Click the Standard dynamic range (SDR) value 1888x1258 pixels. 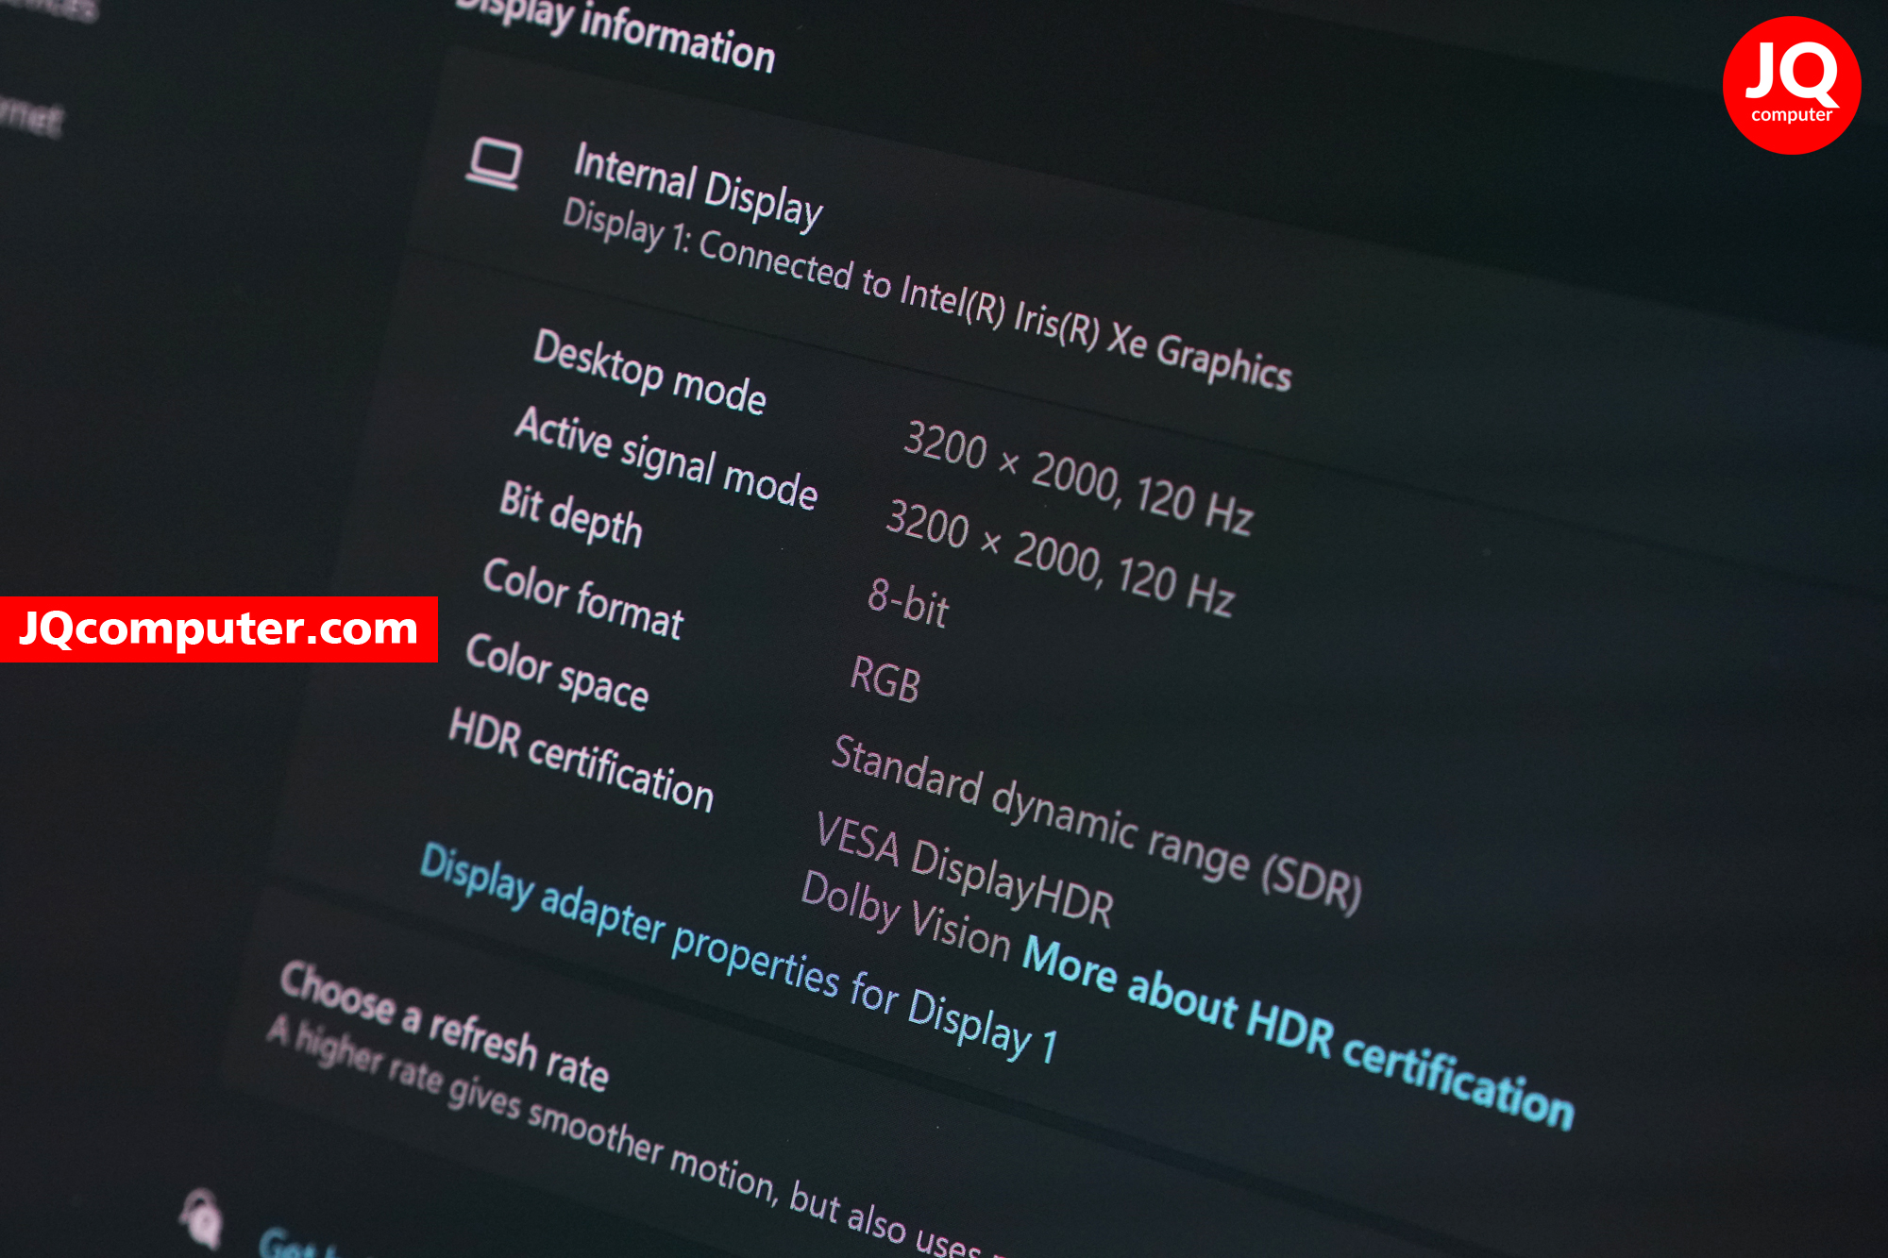[1096, 823]
